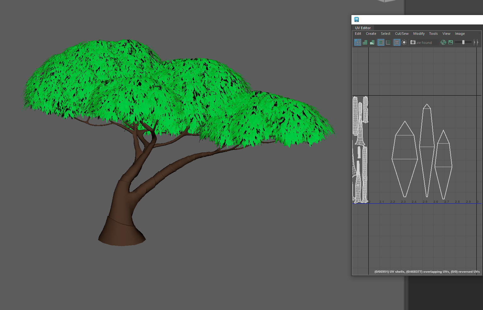Viewport: 483px width, 310px height.
Task: Click the shaded UV display icon
Action: (x=365, y=42)
